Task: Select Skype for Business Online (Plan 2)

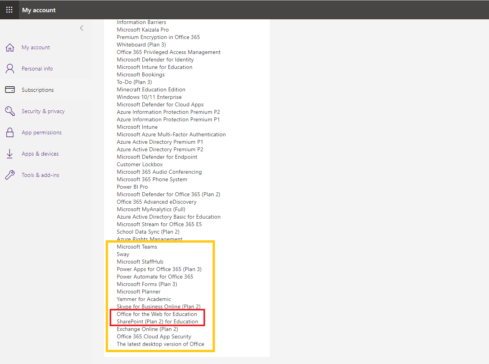Action: pos(159,306)
